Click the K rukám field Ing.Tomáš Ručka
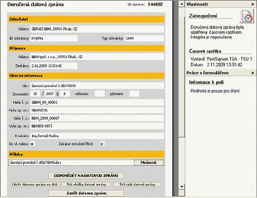Screen dimensions: 257x198 pyautogui.click(x=97, y=136)
